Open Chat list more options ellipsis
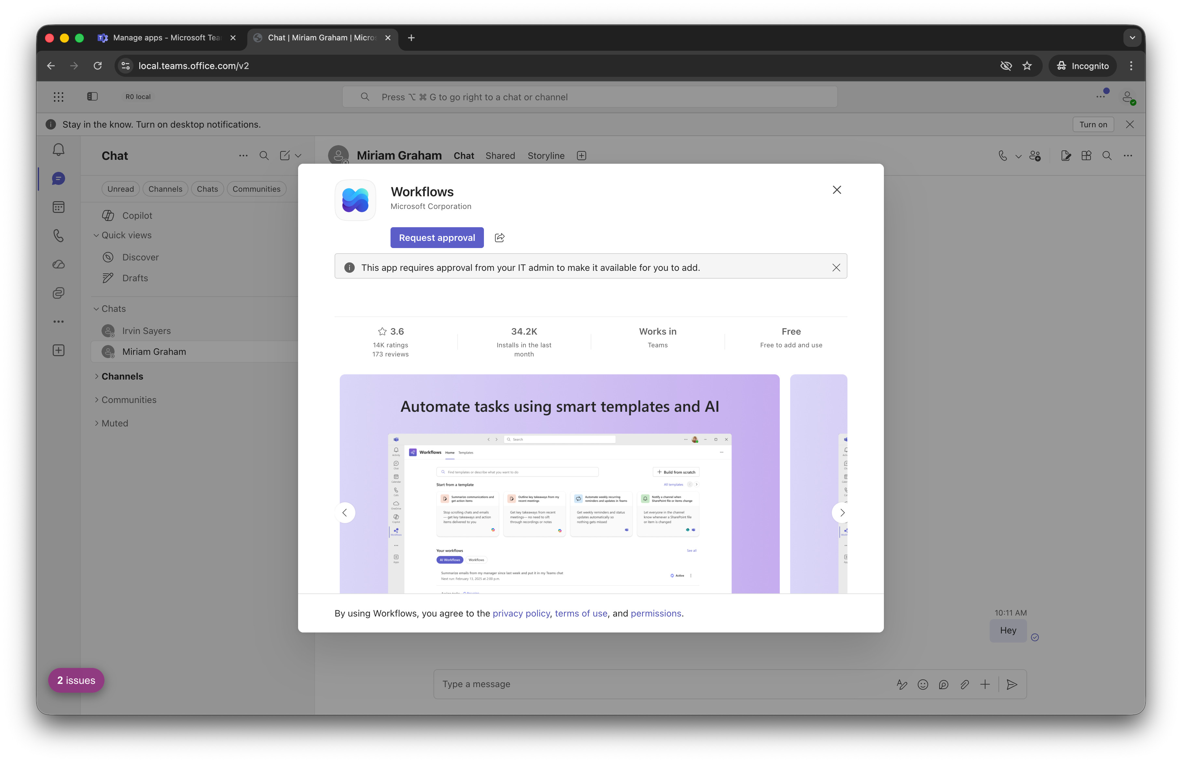 [x=243, y=156]
